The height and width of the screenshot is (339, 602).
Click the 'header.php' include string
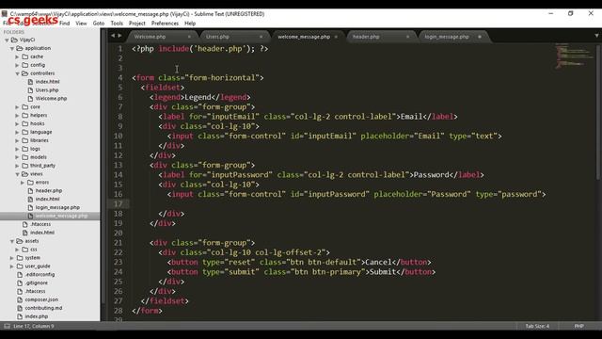click(219, 49)
